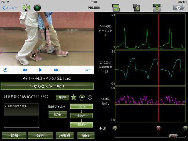Select the range start slider handle

[x=115, y=128]
